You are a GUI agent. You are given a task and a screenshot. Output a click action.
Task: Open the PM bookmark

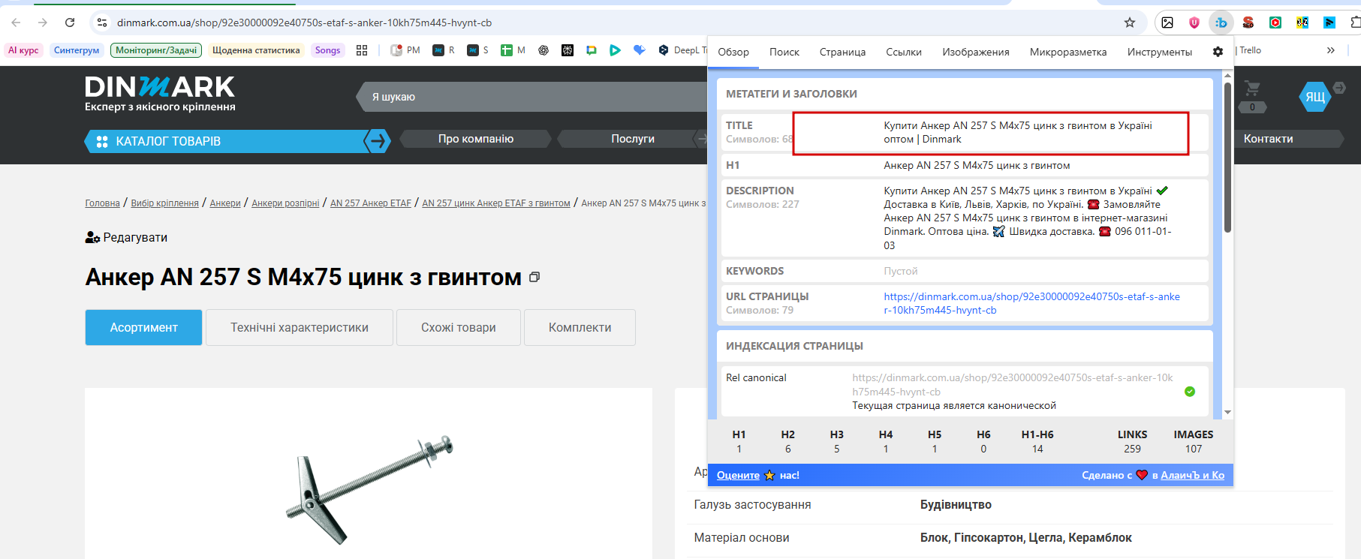pos(405,50)
